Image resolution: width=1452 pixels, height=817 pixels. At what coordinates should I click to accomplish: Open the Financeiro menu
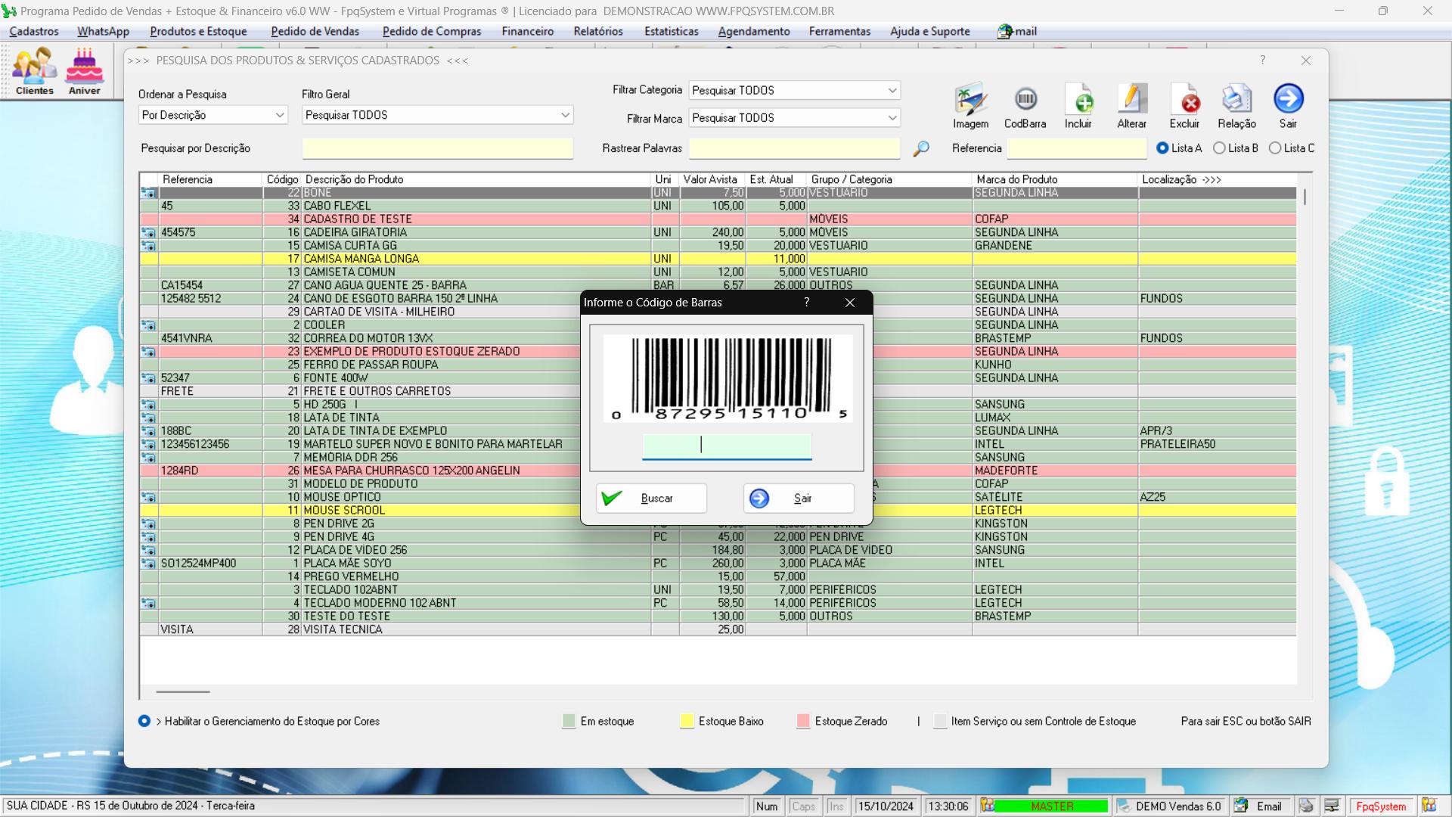(527, 31)
